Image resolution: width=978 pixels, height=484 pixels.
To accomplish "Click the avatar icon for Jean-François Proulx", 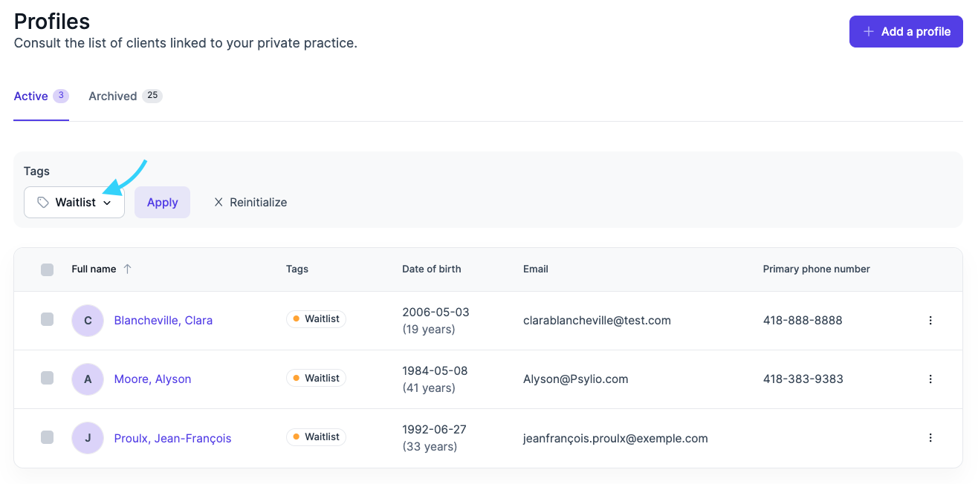I will coord(88,438).
